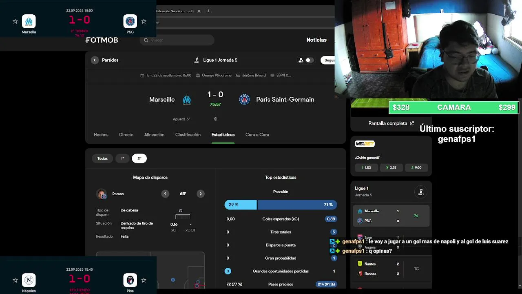522x294 pixels.
Task: Click the Partidos breadcrumb label
Action: click(110, 60)
